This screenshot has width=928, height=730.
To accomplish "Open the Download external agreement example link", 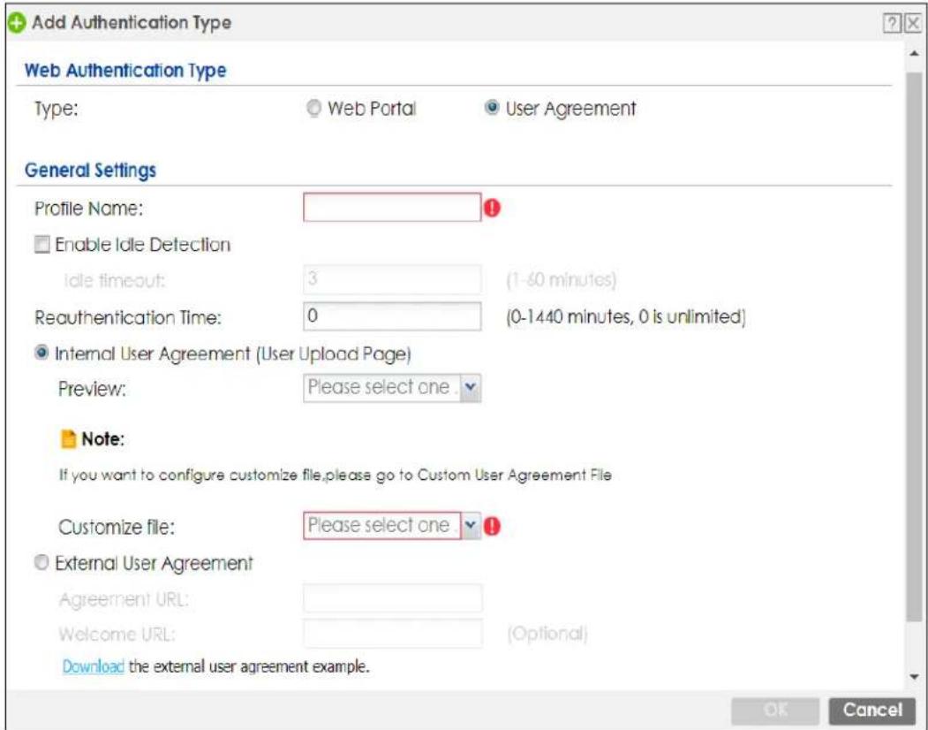I will [x=93, y=666].
